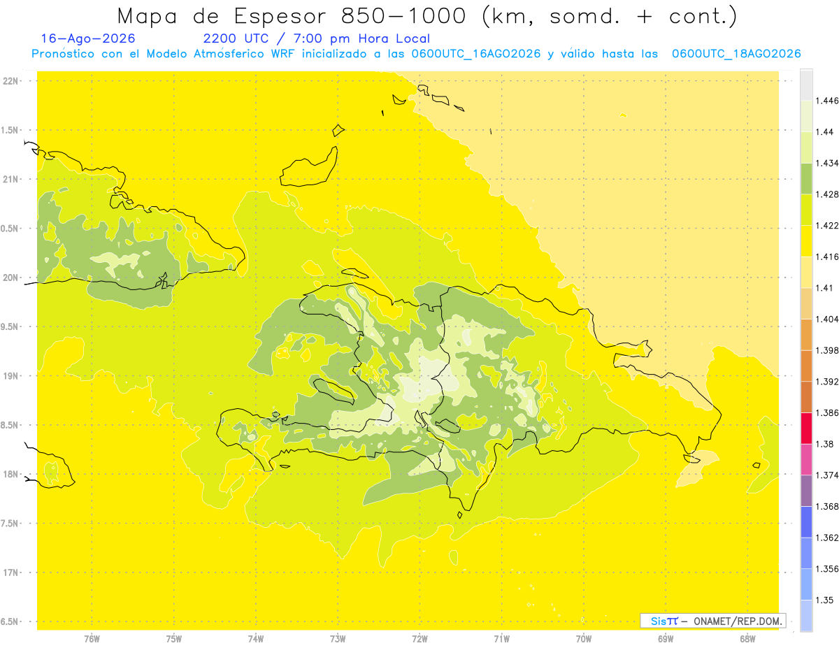Click the legend value '1.428'
The width and height of the screenshot is (839, 648).
click(827, 194)
